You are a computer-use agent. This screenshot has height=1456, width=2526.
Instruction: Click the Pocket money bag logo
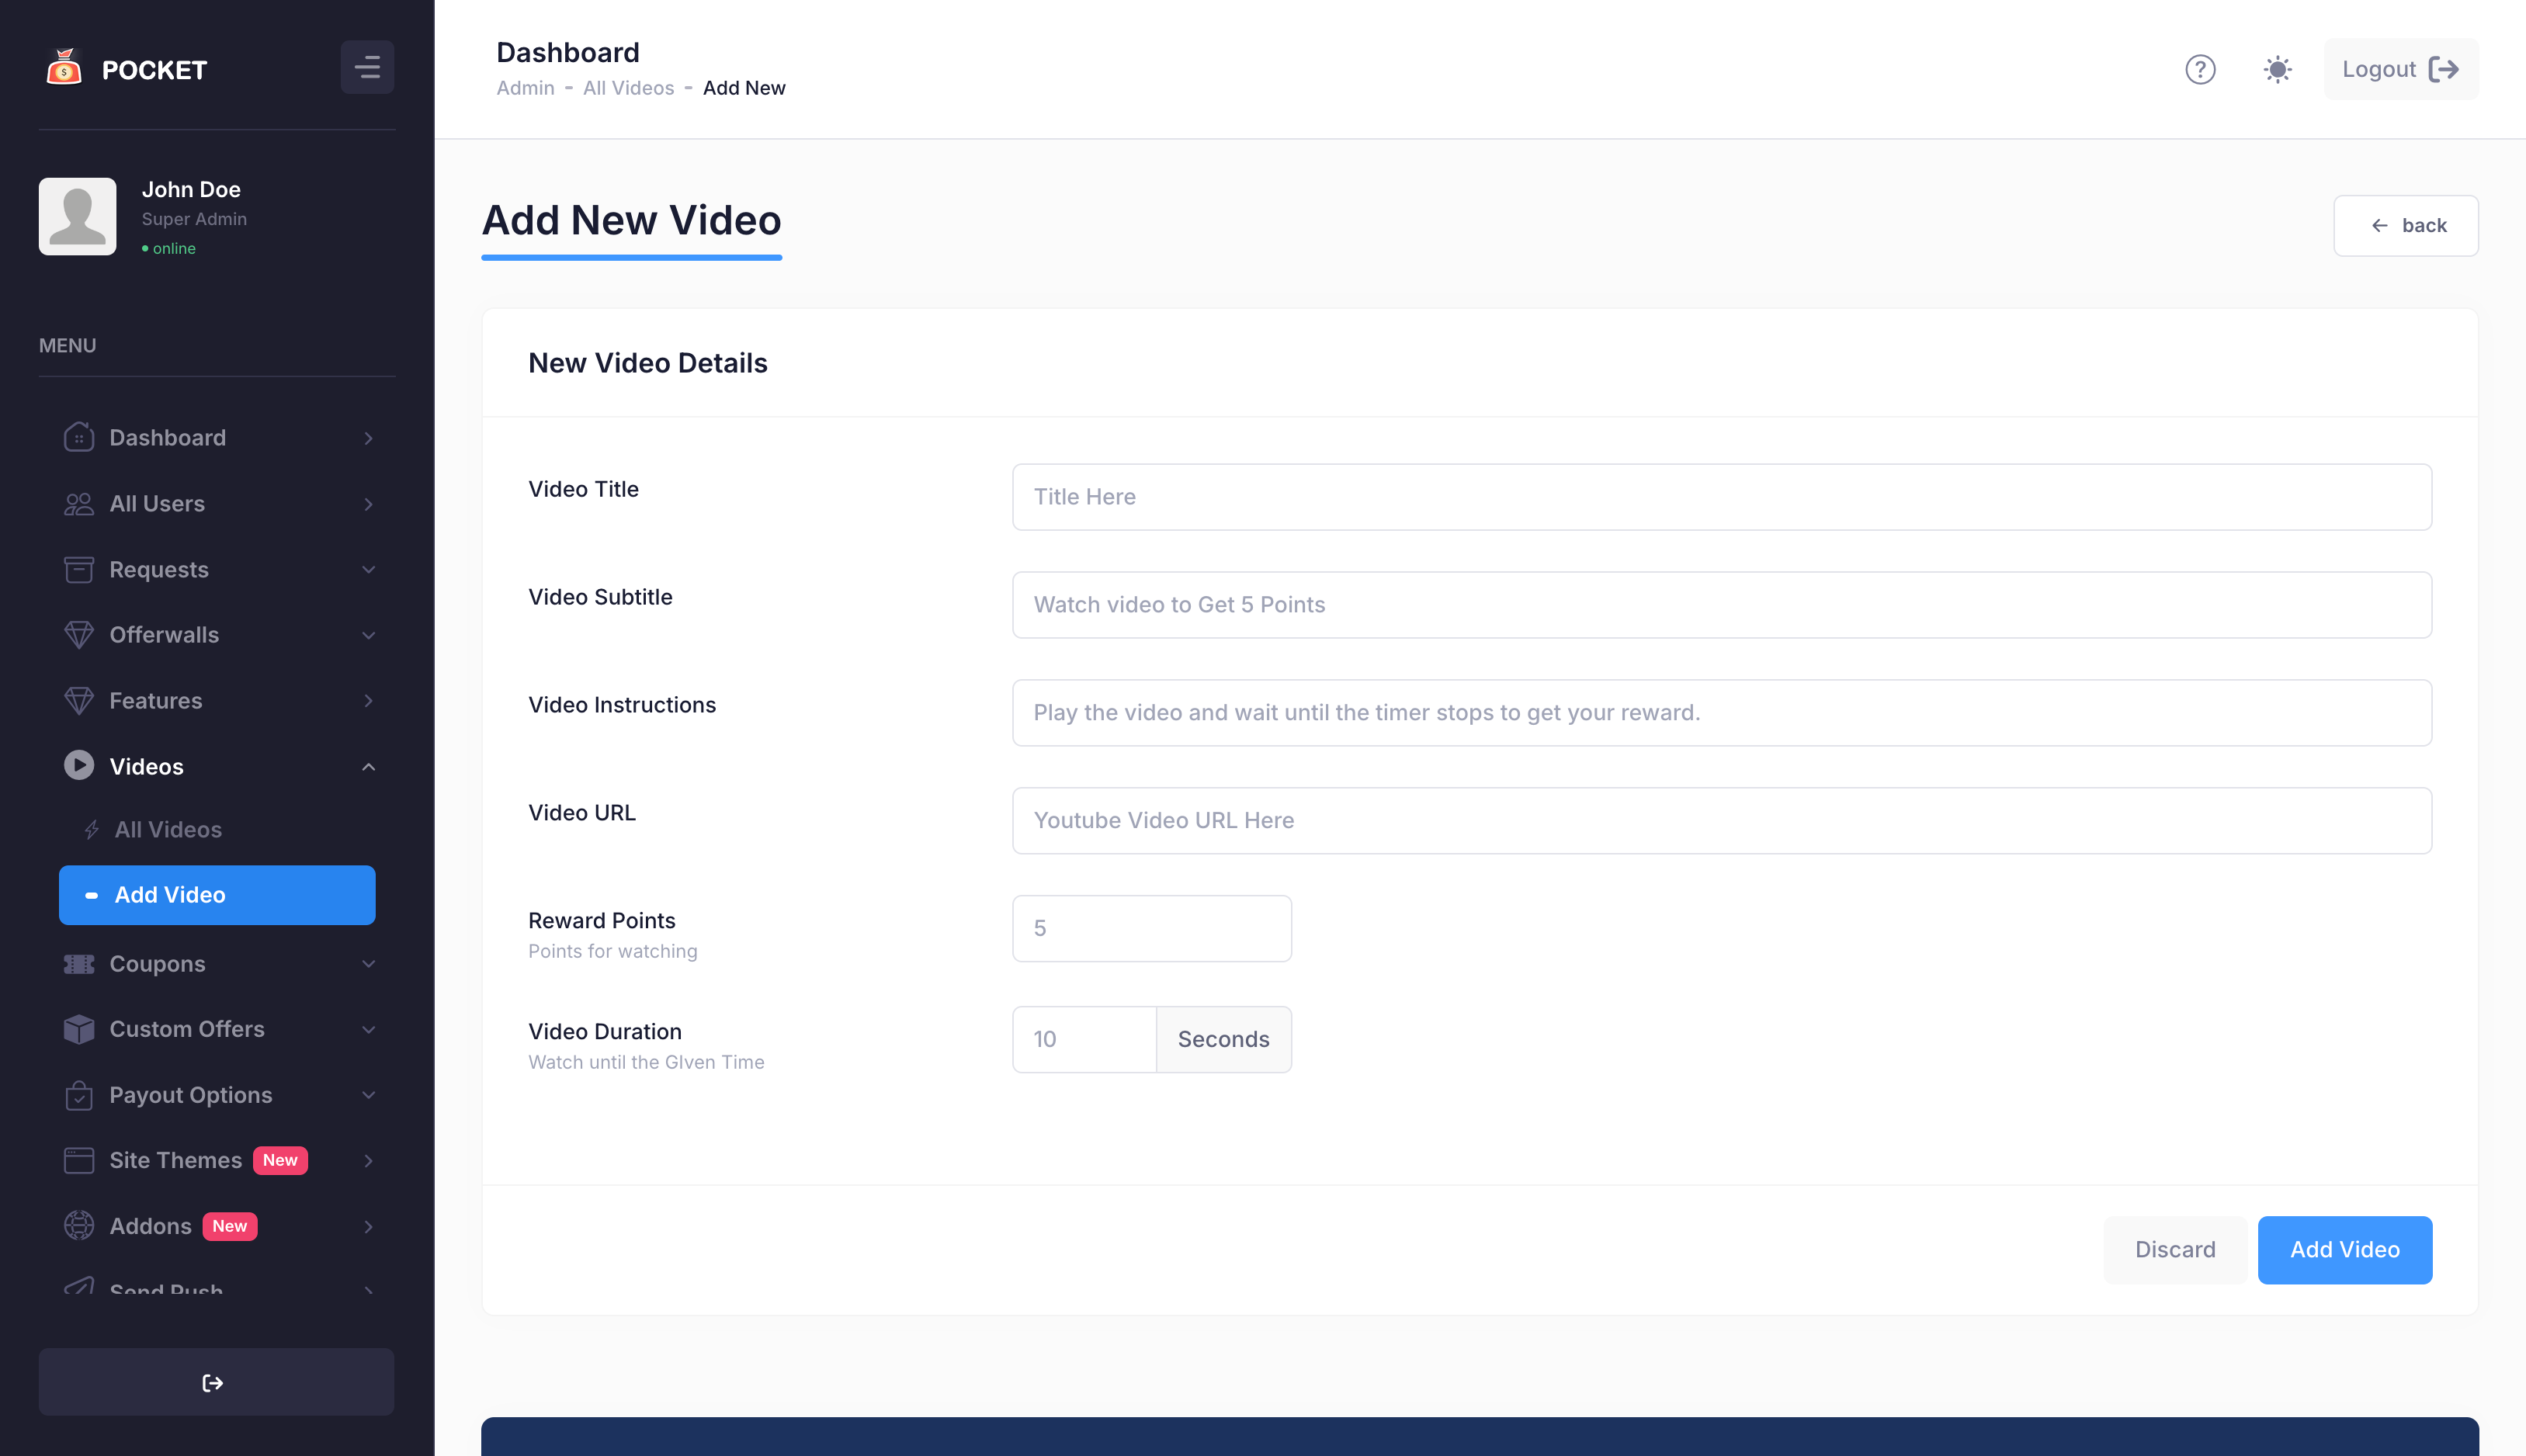[x=64, y=68]
